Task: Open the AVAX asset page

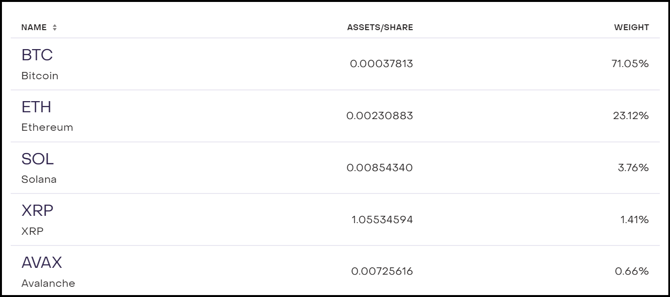Action: point(41,262)
